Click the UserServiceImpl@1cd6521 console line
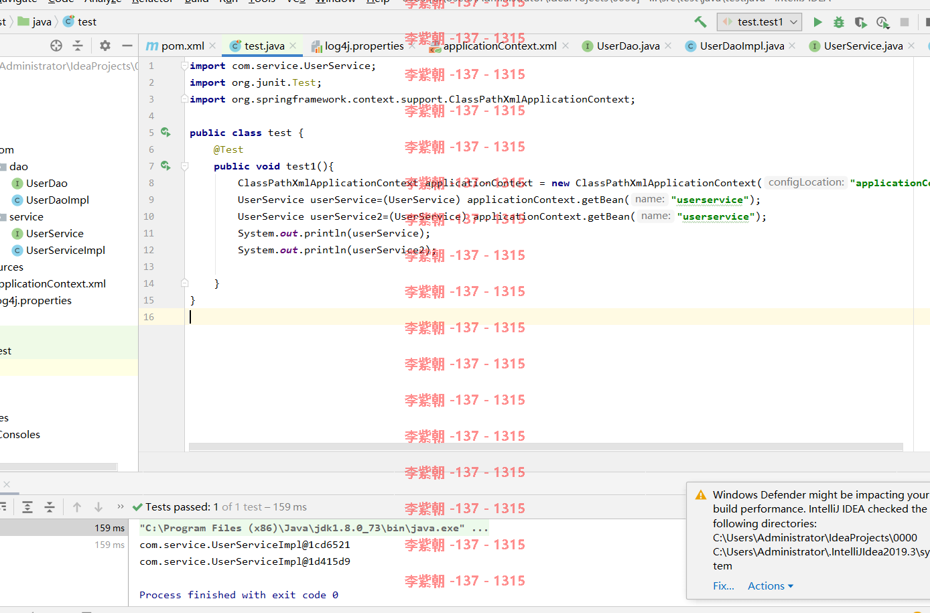The height and width of the screenshot is (613, 930). click(x=245, y=545)
